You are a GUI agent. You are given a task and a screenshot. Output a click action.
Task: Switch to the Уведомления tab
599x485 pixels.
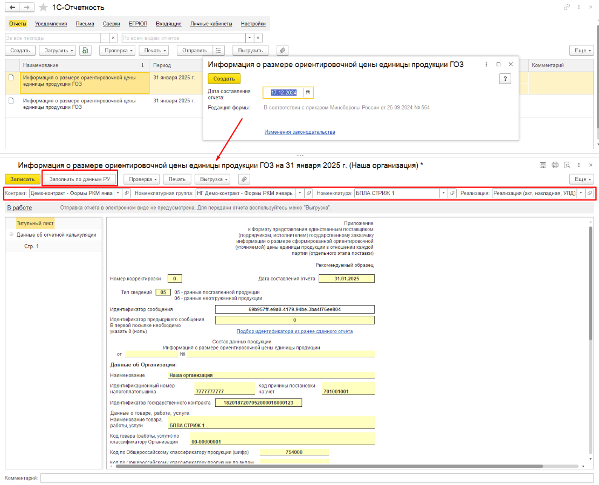51,24
